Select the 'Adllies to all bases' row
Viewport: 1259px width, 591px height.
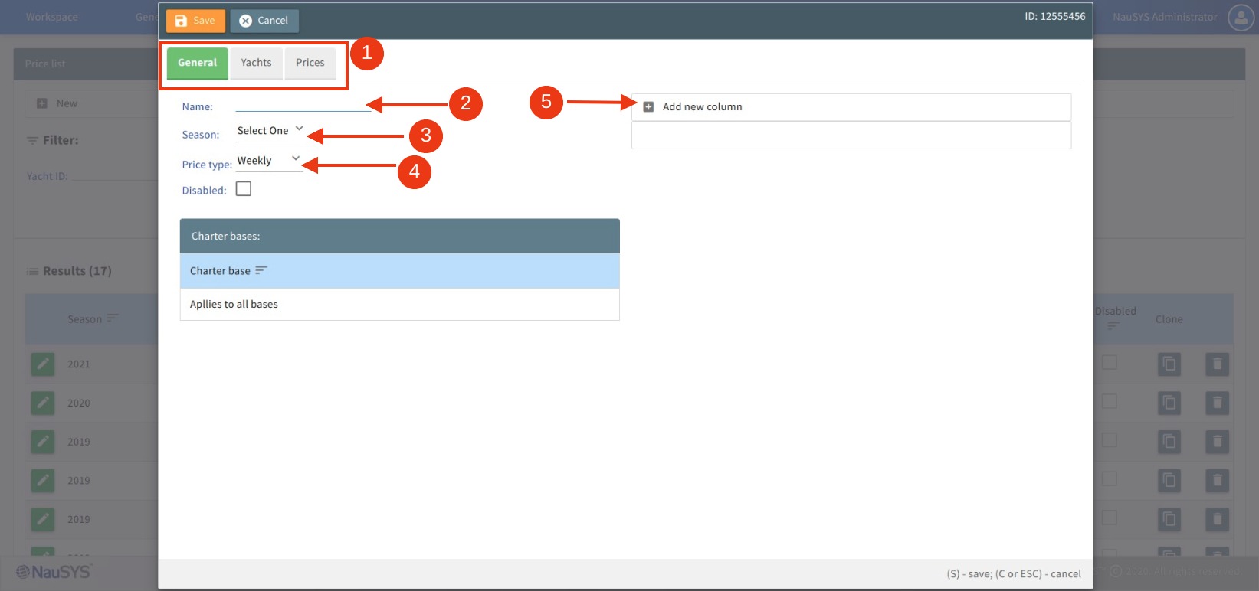[399, 304]
